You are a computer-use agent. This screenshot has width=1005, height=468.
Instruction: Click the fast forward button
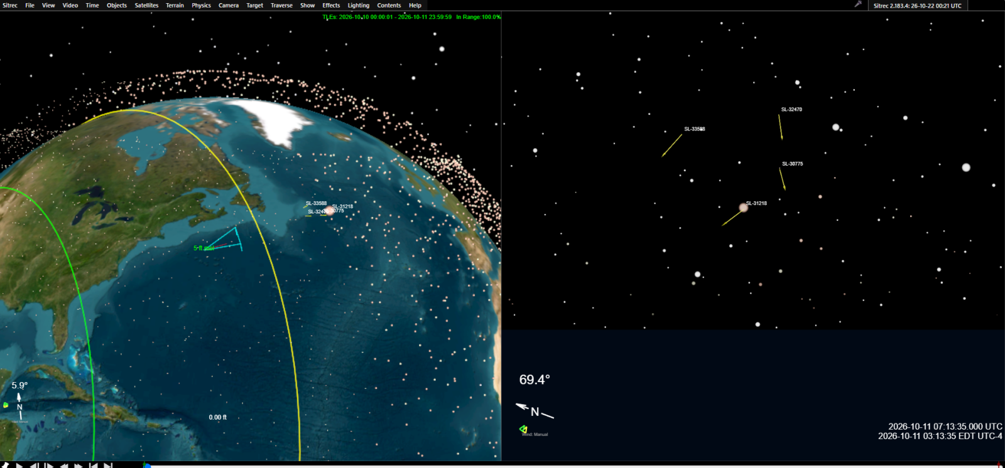pos(79,465)
